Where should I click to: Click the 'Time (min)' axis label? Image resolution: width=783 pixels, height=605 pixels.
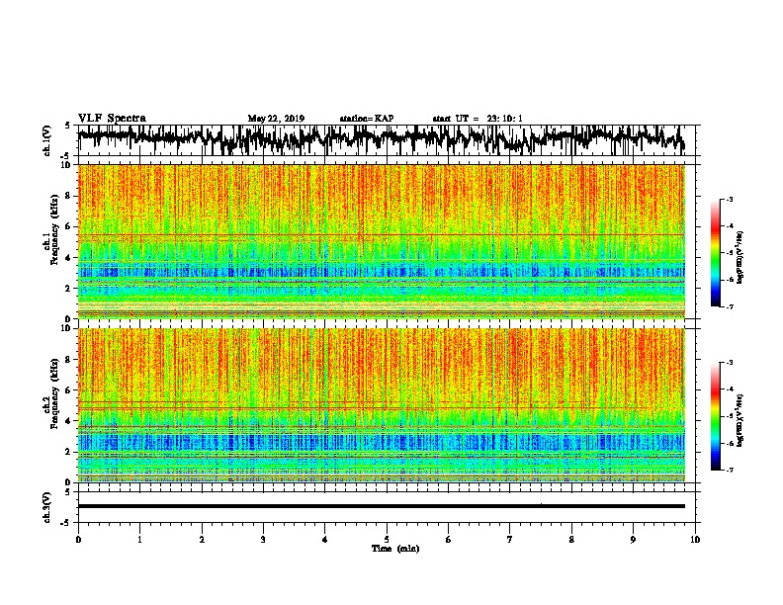[395, 549]
